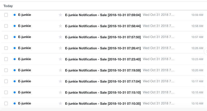Star the 07:26:41 sale notification
Viewport: 207px width, 111px height.
60,48
